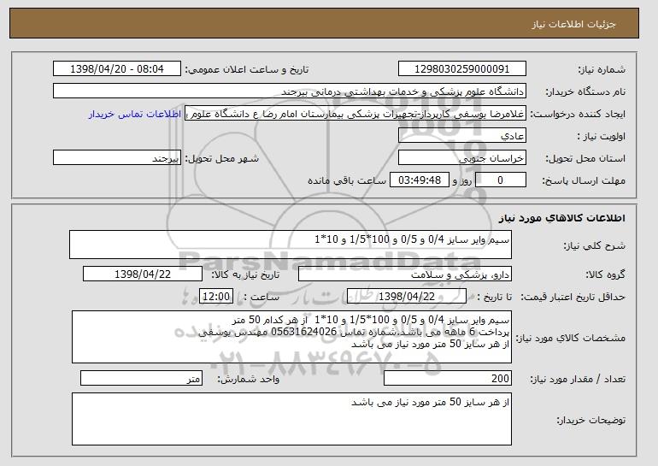This screenshot has width=658, height=466.
Task: Click the label تاریخ و ساعت اعلان عمومی
Action: (247, 70)
